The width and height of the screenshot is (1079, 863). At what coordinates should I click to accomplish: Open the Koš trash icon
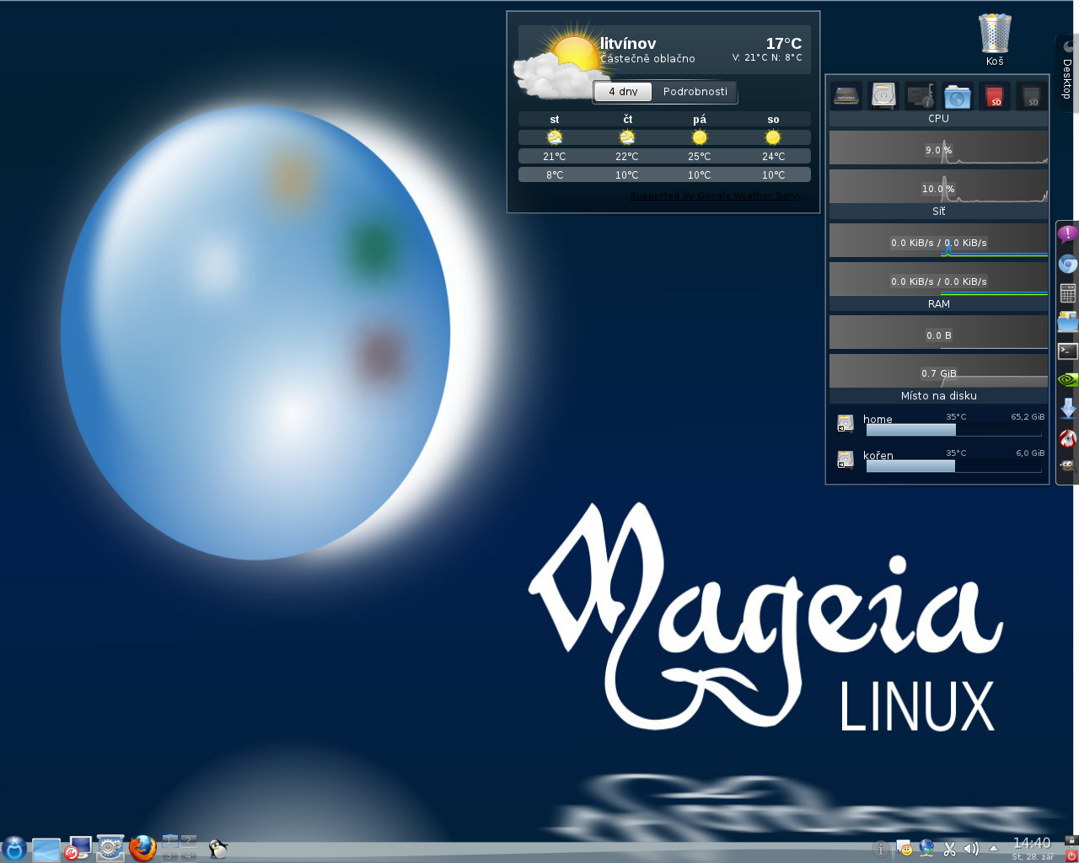(995, 38)
